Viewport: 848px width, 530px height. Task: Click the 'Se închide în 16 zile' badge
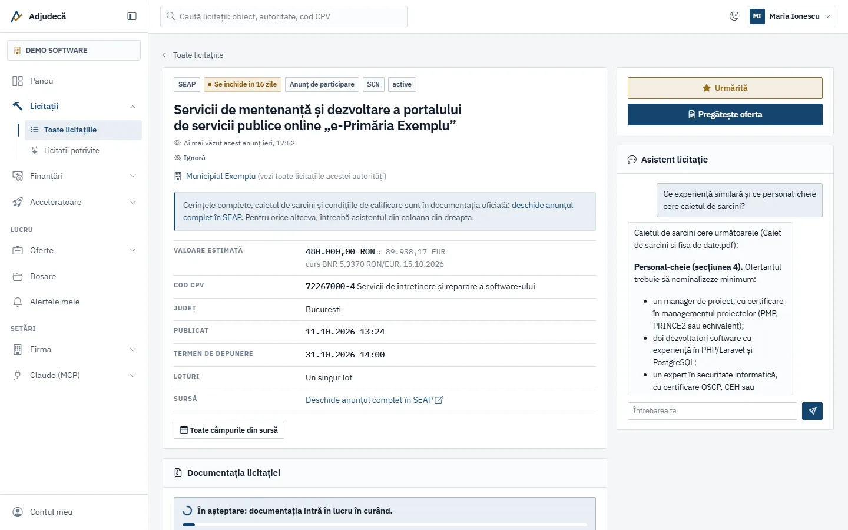[x=243, y=84]
